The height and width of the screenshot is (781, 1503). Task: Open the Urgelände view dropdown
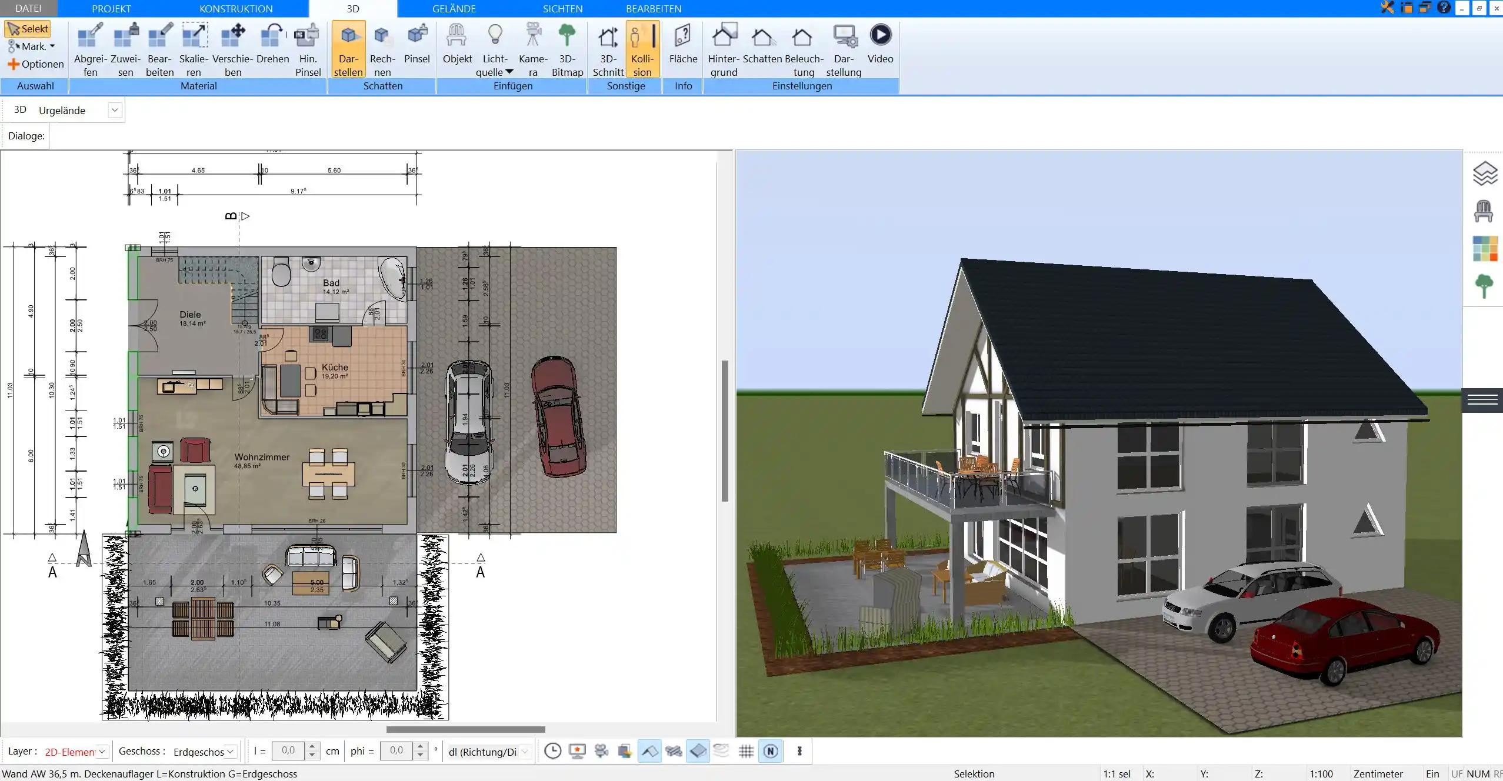pos(115,110)
